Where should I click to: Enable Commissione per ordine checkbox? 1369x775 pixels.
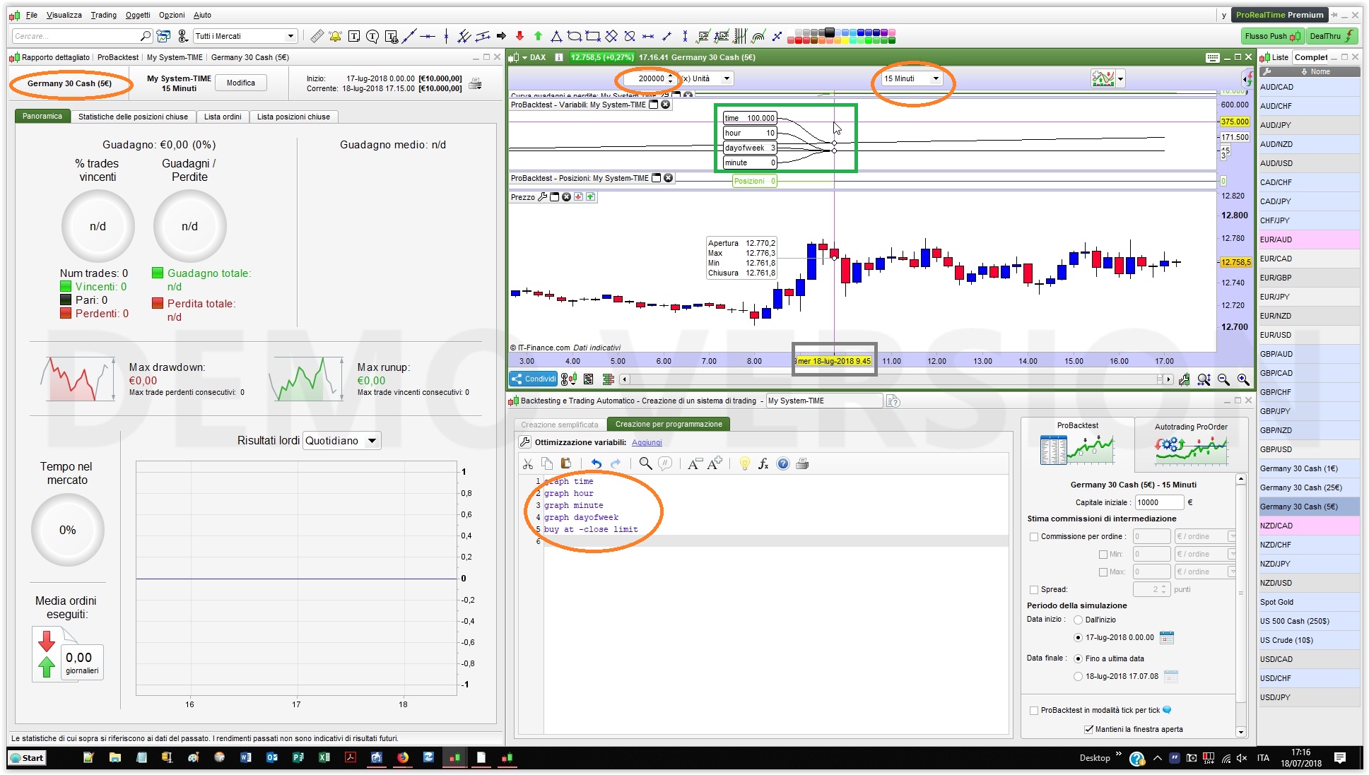tap(1034, 536)
